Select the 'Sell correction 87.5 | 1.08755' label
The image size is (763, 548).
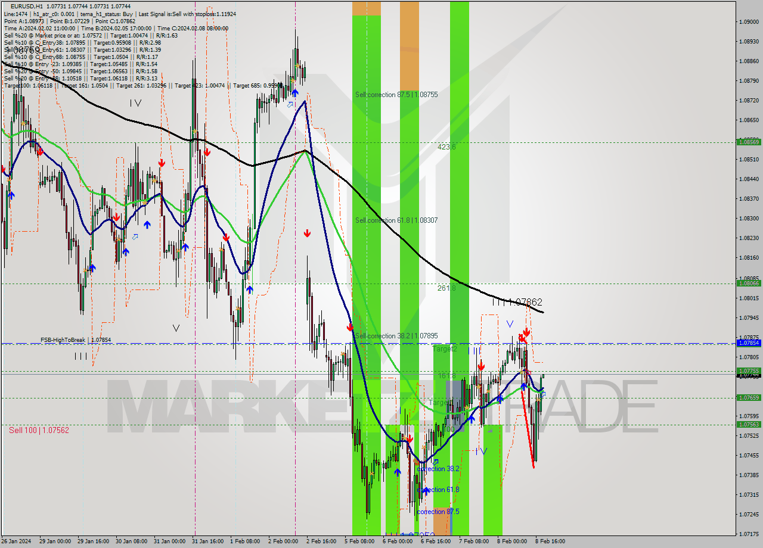pyautogui.click(x=396, y=95)
